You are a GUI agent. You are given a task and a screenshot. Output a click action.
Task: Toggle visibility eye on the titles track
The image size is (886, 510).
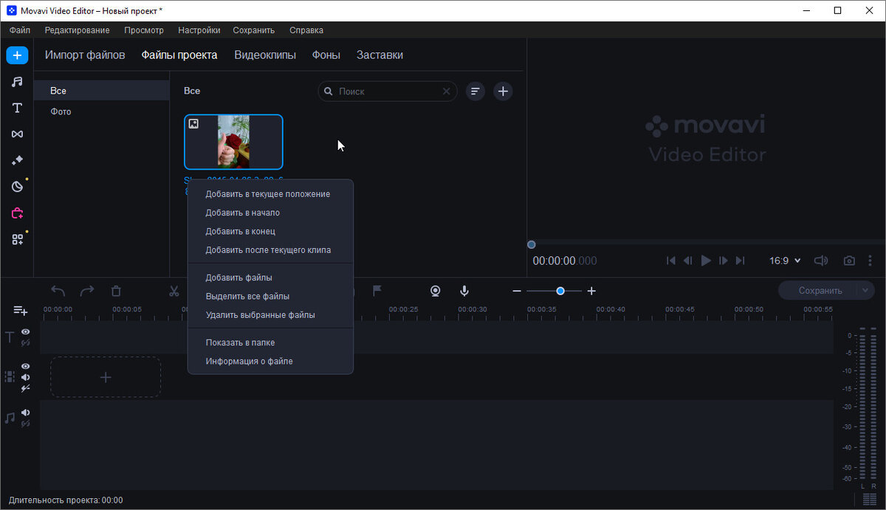(x=26, y=332)
